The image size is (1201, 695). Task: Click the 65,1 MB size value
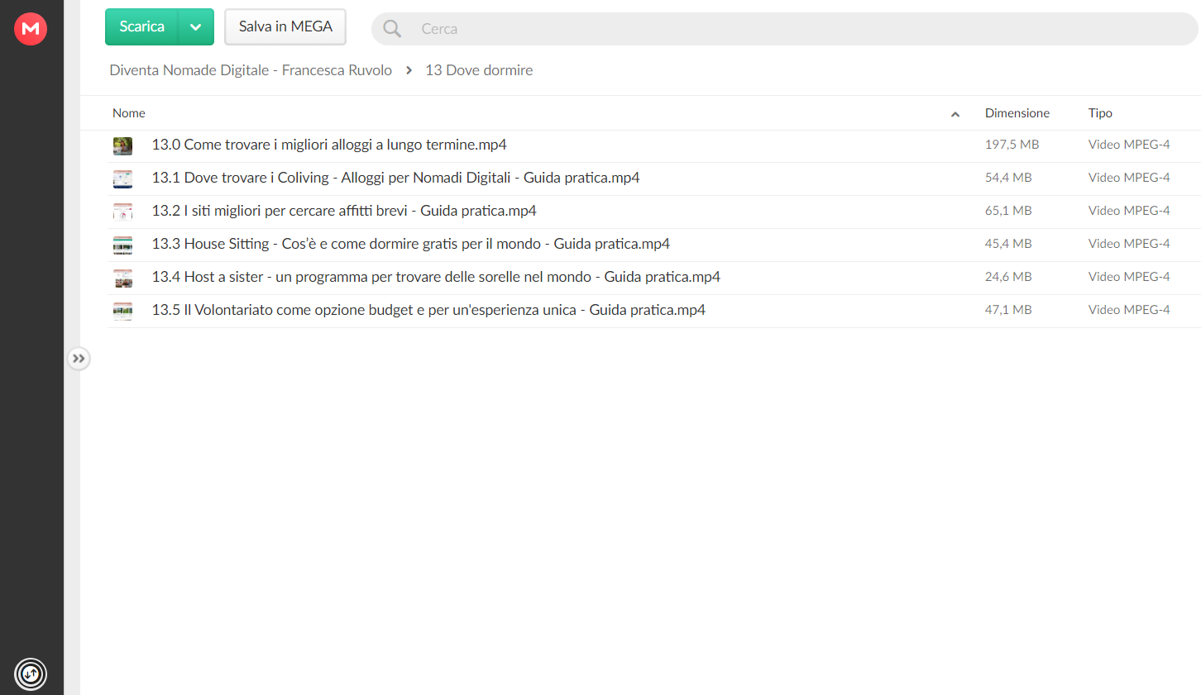tap(1008, 211)
